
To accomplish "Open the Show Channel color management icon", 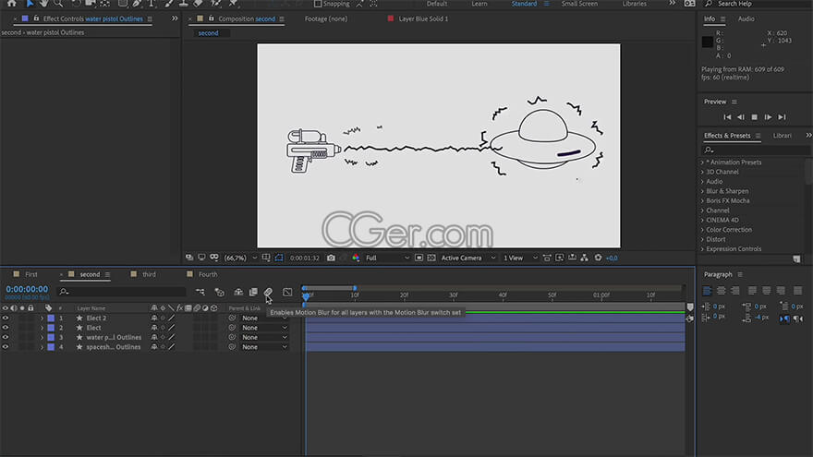I will [x=356, y=258].
